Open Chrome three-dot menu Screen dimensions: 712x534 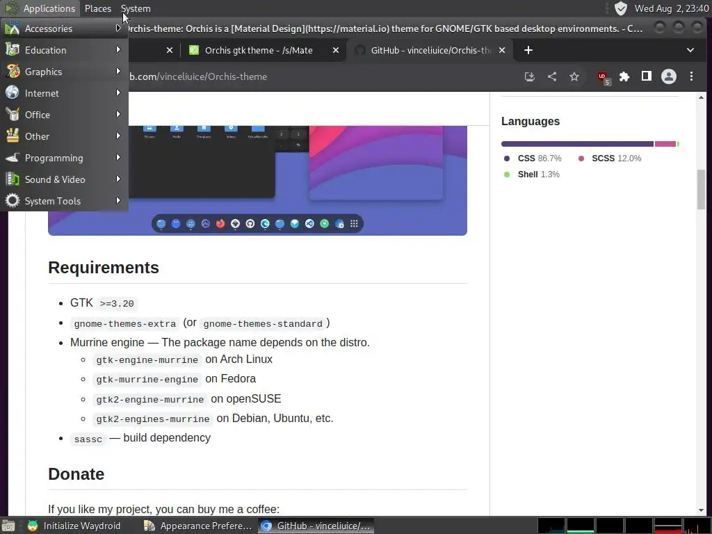click(x=691, y=76)
